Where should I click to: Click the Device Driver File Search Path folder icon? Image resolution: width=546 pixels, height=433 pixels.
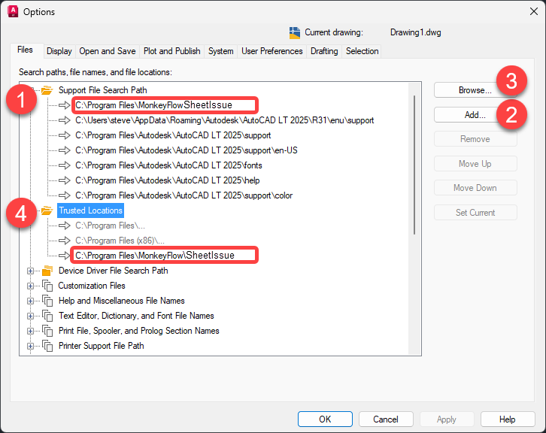tap(47, 271)
